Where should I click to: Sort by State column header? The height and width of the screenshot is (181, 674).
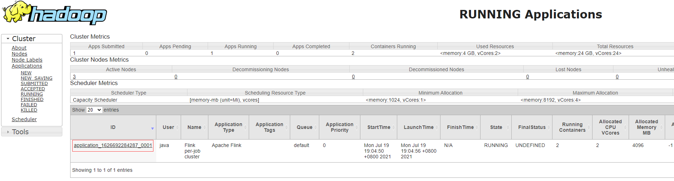[496, 127]
